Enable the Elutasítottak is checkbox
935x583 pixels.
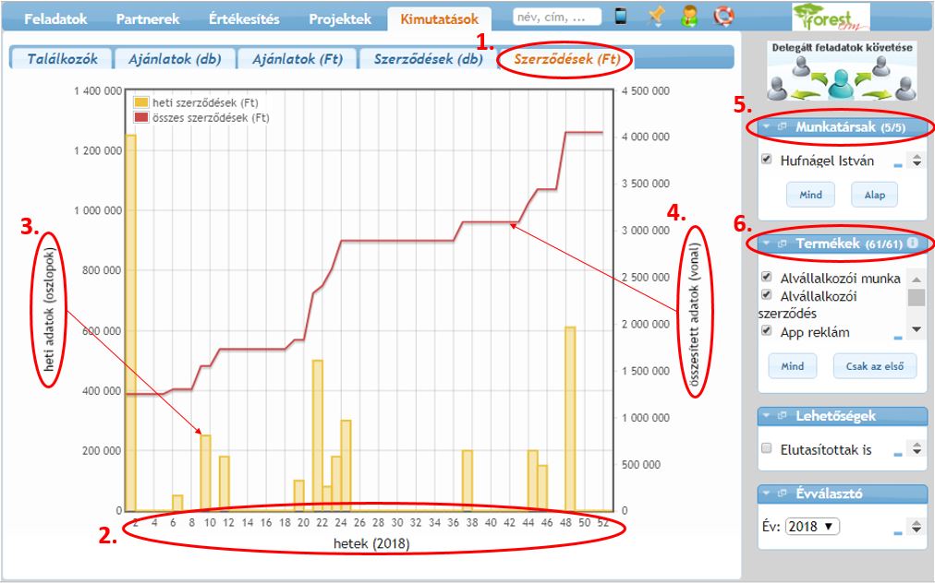767,449
